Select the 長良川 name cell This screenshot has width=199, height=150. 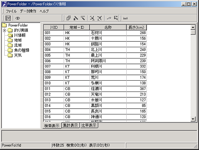point(108,111)
